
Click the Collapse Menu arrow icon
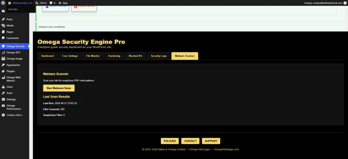pos(3,115)
